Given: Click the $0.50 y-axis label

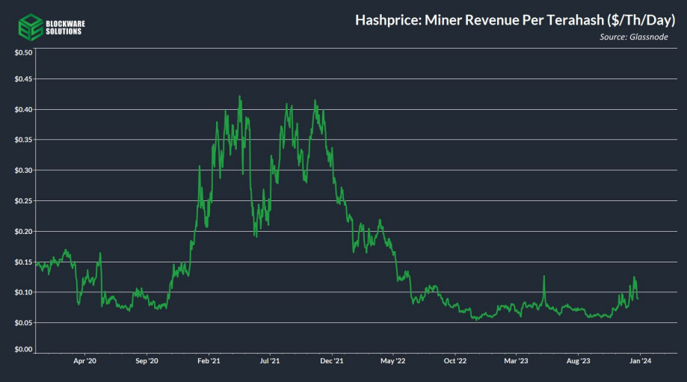Looking at the screenshot, I should 23,53.
